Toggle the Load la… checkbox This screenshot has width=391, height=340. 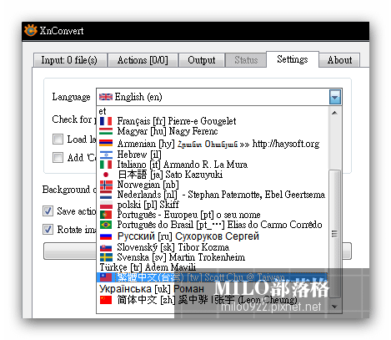click(x=58, y=139)
